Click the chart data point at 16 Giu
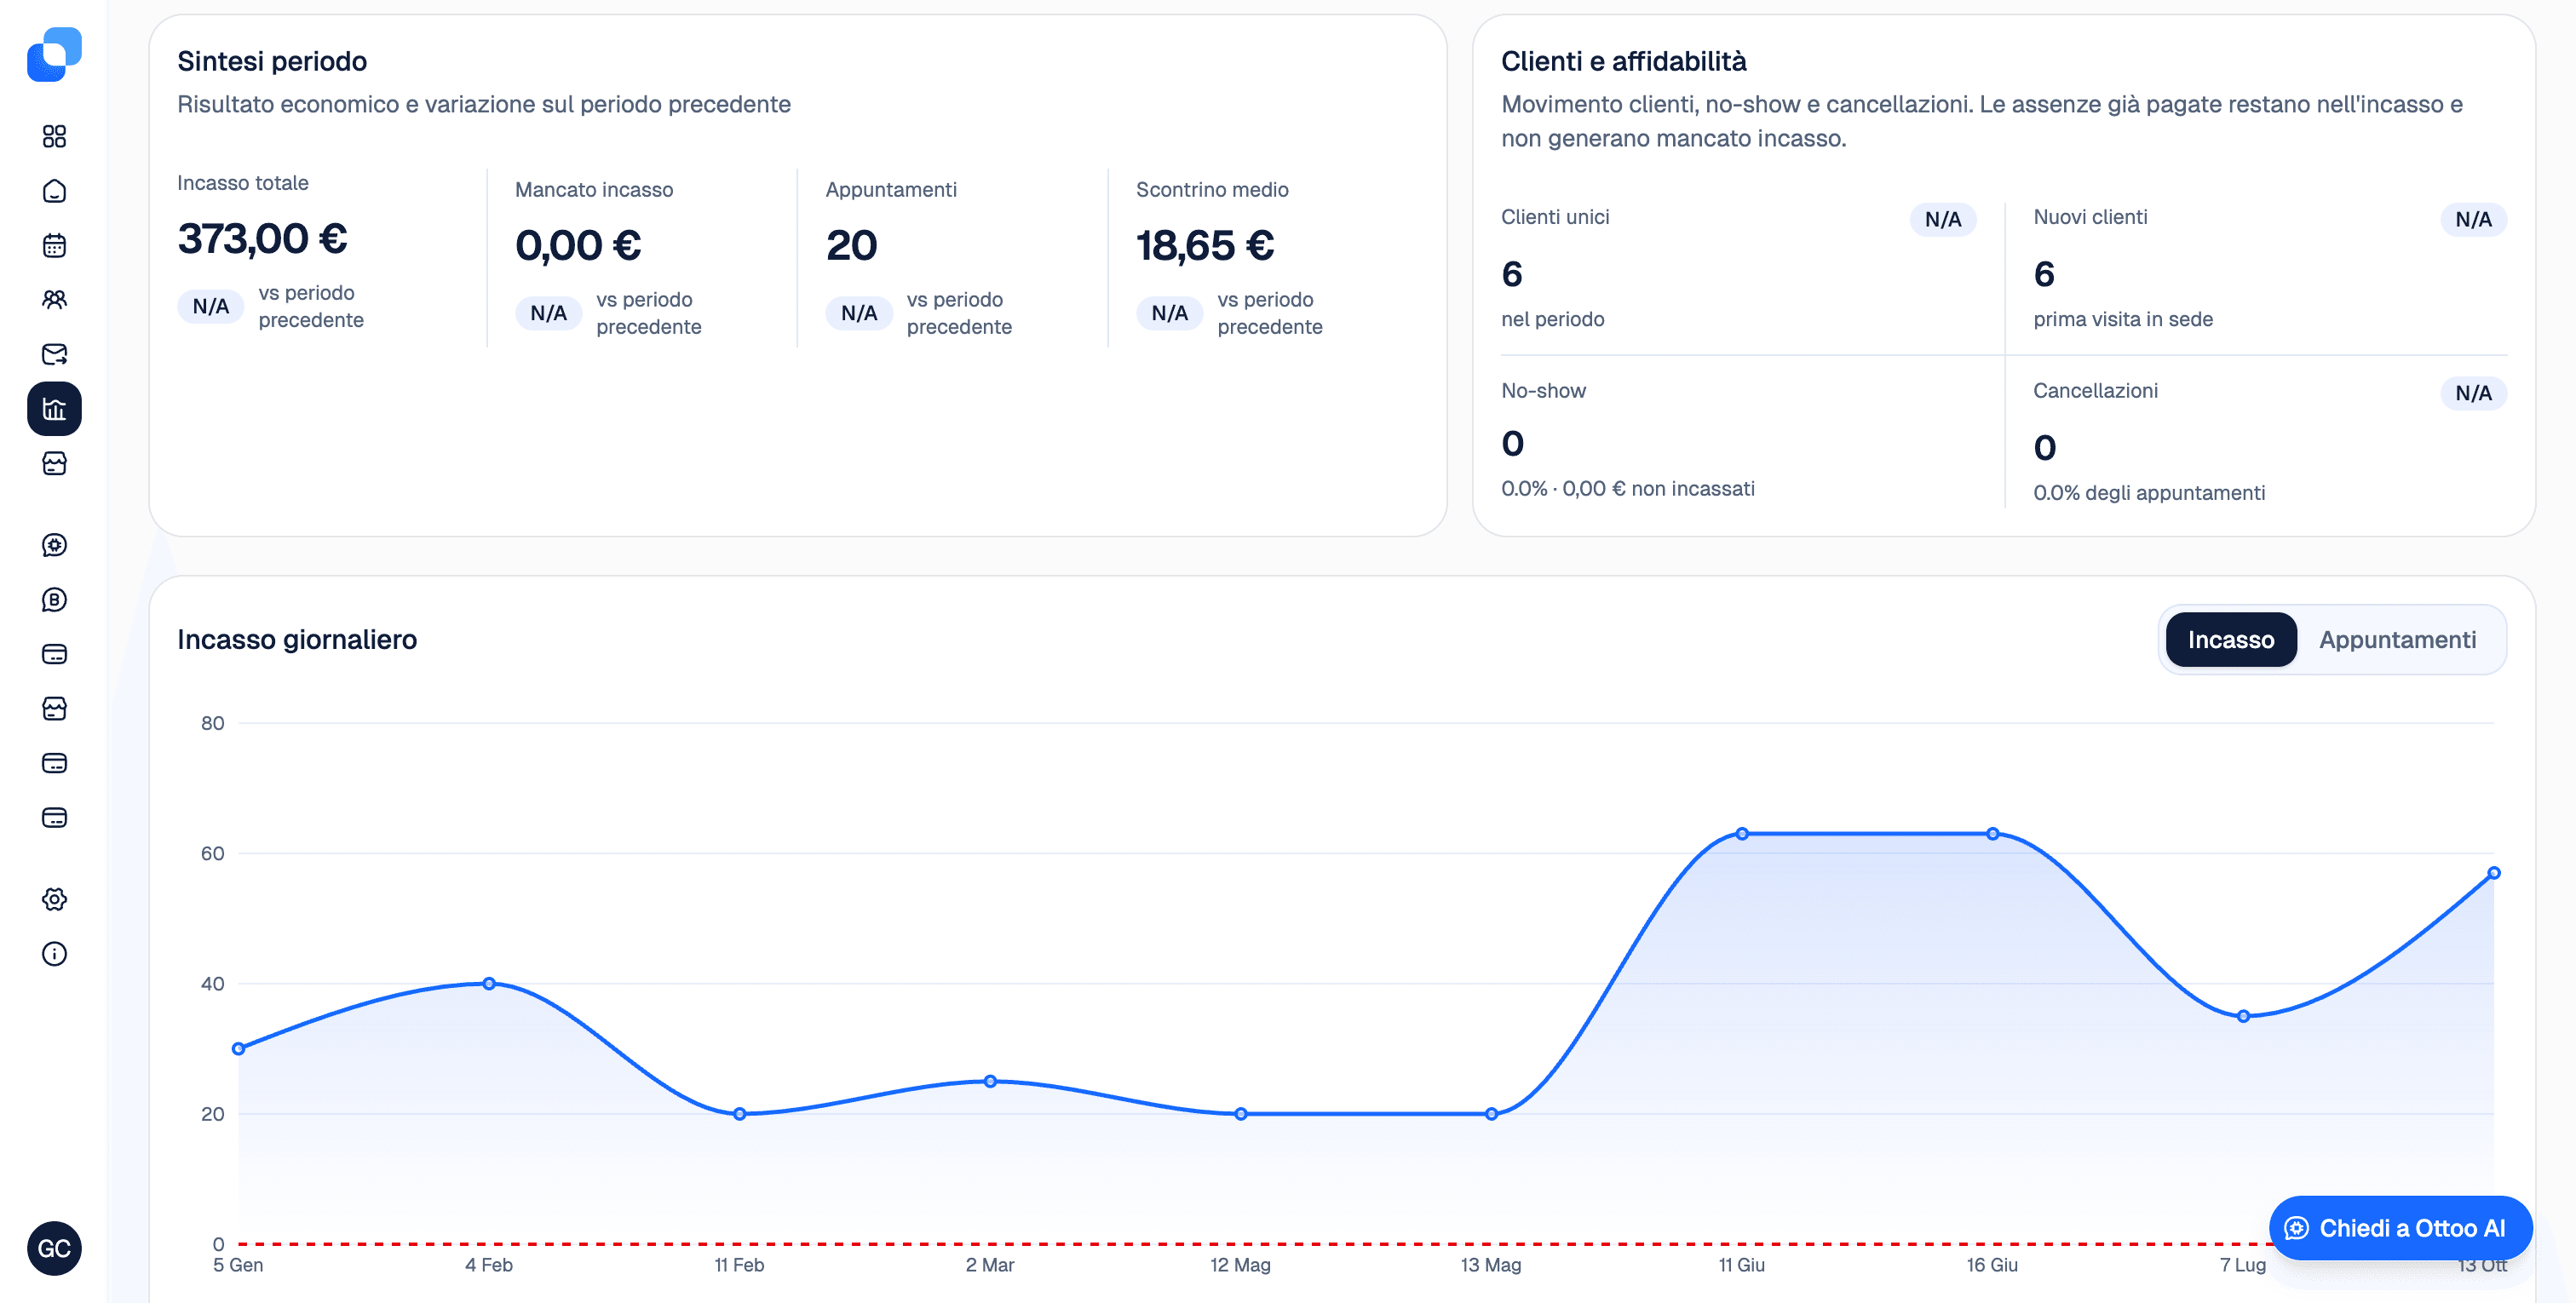 click(x=1993, y=834)
